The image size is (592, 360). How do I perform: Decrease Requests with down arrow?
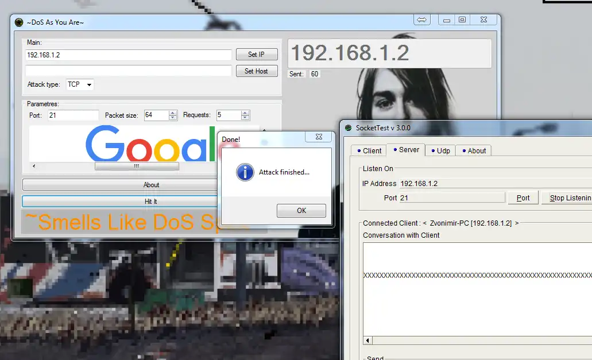pos(245,118)
